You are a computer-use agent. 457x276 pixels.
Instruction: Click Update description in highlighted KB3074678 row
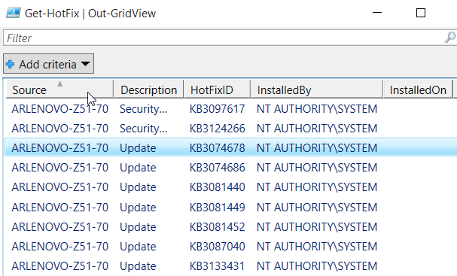(138, 148)
